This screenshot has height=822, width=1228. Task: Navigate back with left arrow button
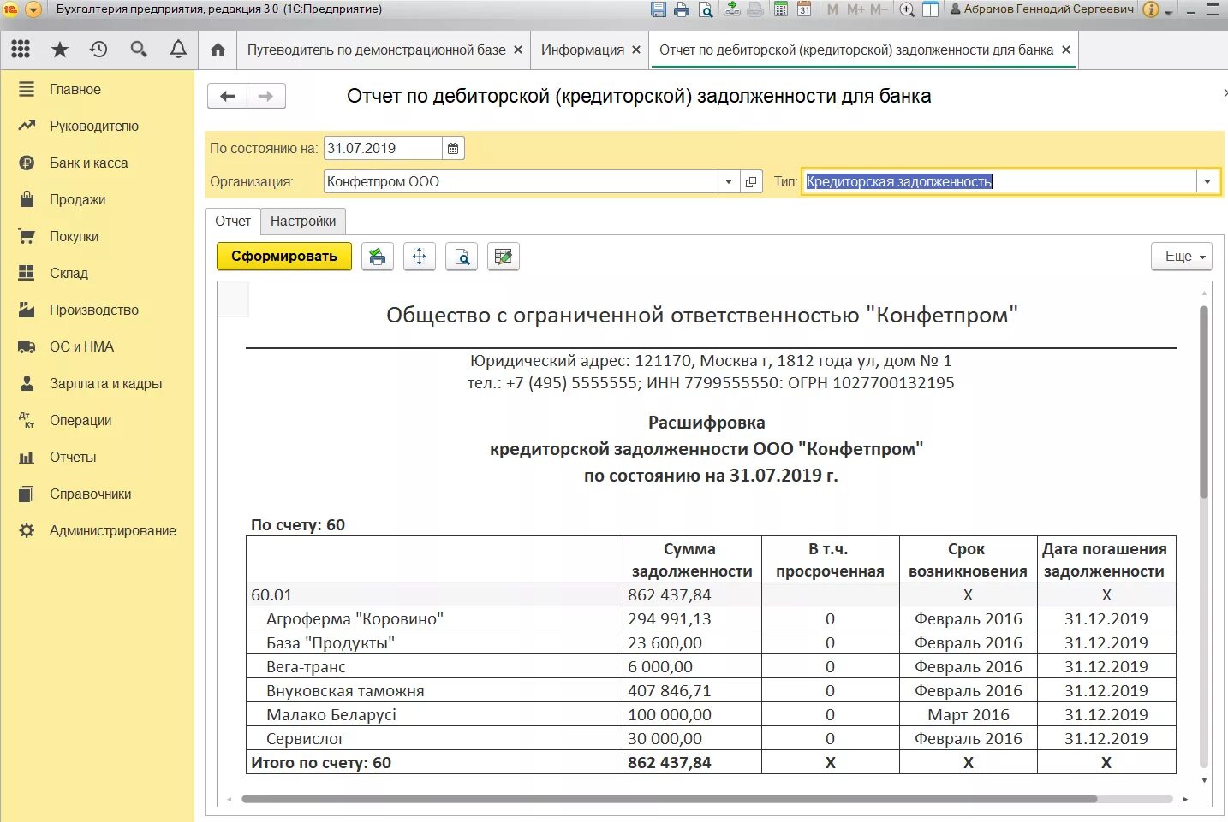(x=228, y=96)
